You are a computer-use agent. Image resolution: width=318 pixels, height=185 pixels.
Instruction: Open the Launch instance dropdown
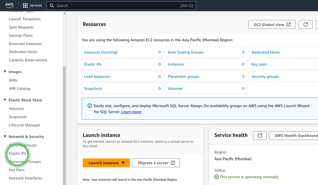[123, 163]
